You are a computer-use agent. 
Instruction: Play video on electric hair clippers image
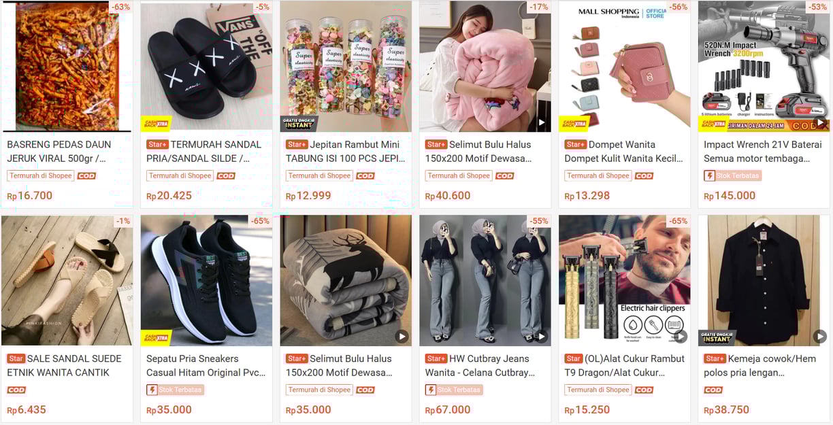(681, 337)
